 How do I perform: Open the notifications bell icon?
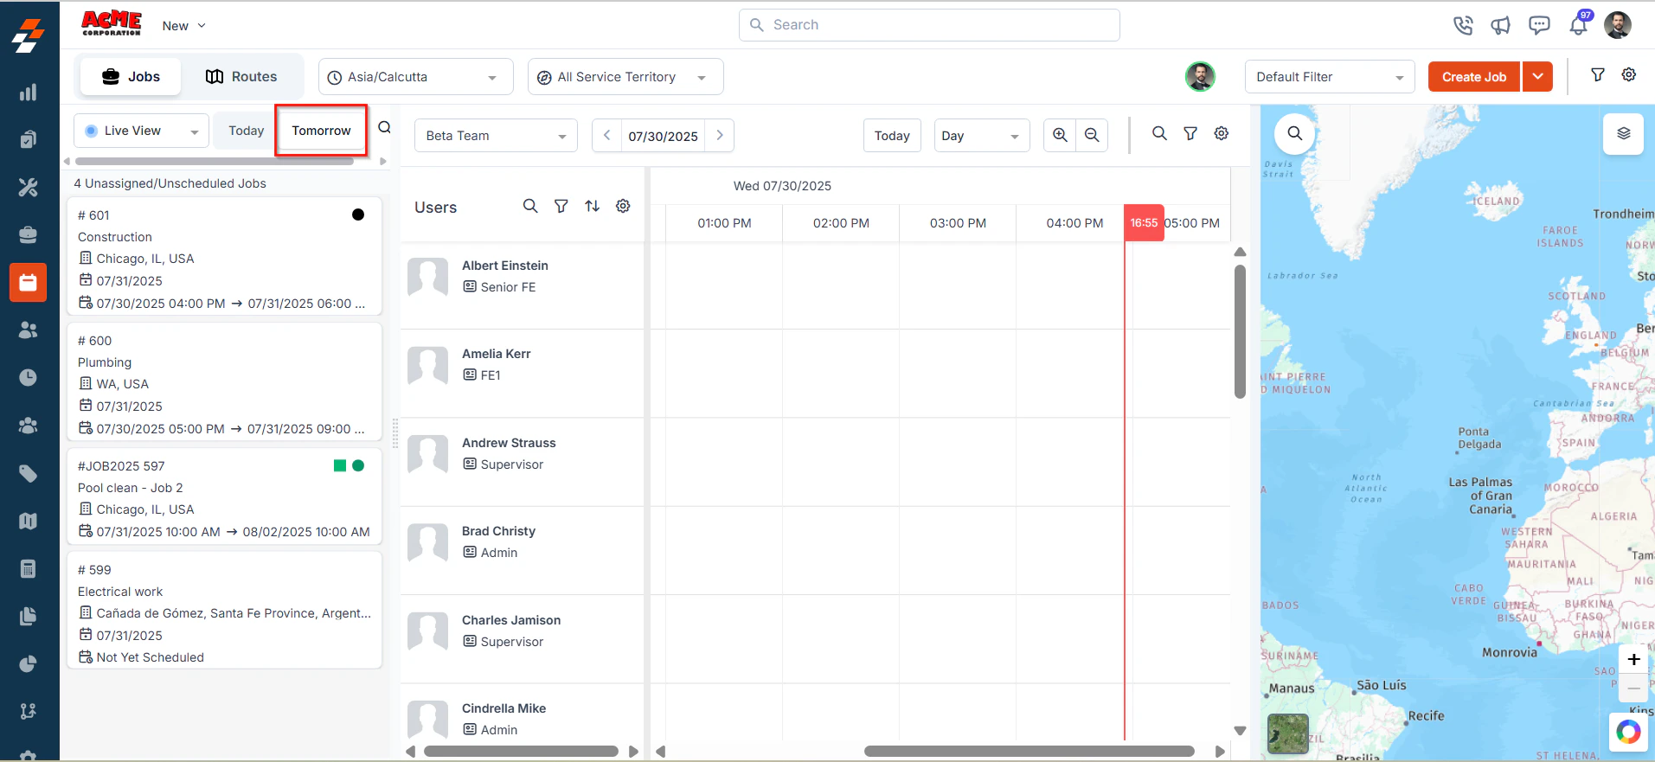(x=1579, y=25)
